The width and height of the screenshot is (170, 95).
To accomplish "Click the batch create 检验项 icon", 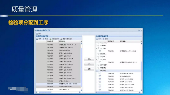I will [x=61, y=39].
